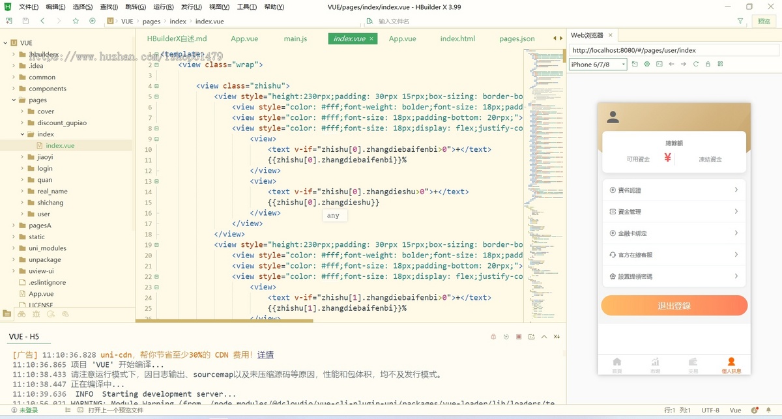Screen dimensions: 782x419
Task: Click the scroll tabs arrows next to pages.json
Action: pyautogui.click(x=557, y=38)
